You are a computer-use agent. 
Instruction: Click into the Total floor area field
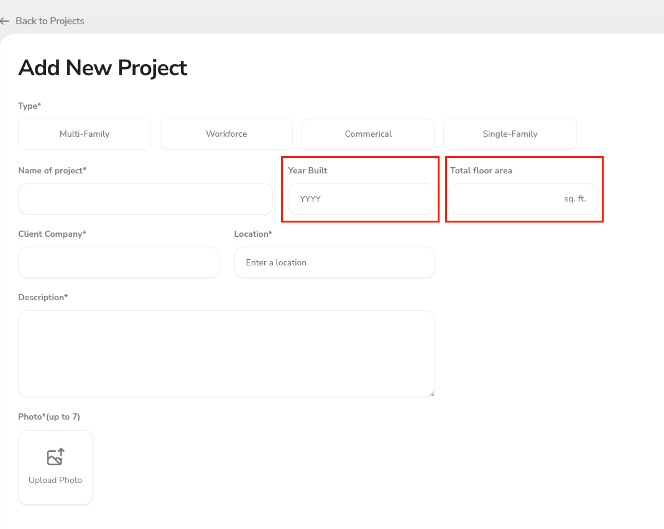coord(504,199)
